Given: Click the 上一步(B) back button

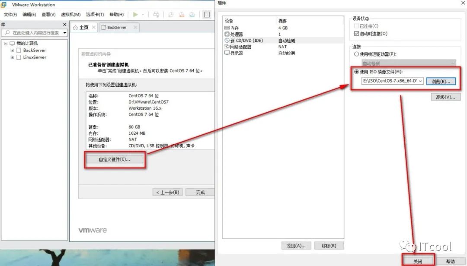Looking at the screenshot, I should pyautogui.click(x=168, y=192).
